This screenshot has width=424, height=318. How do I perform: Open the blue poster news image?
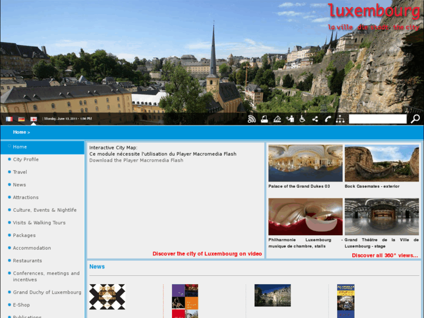(x=346, y=301)
